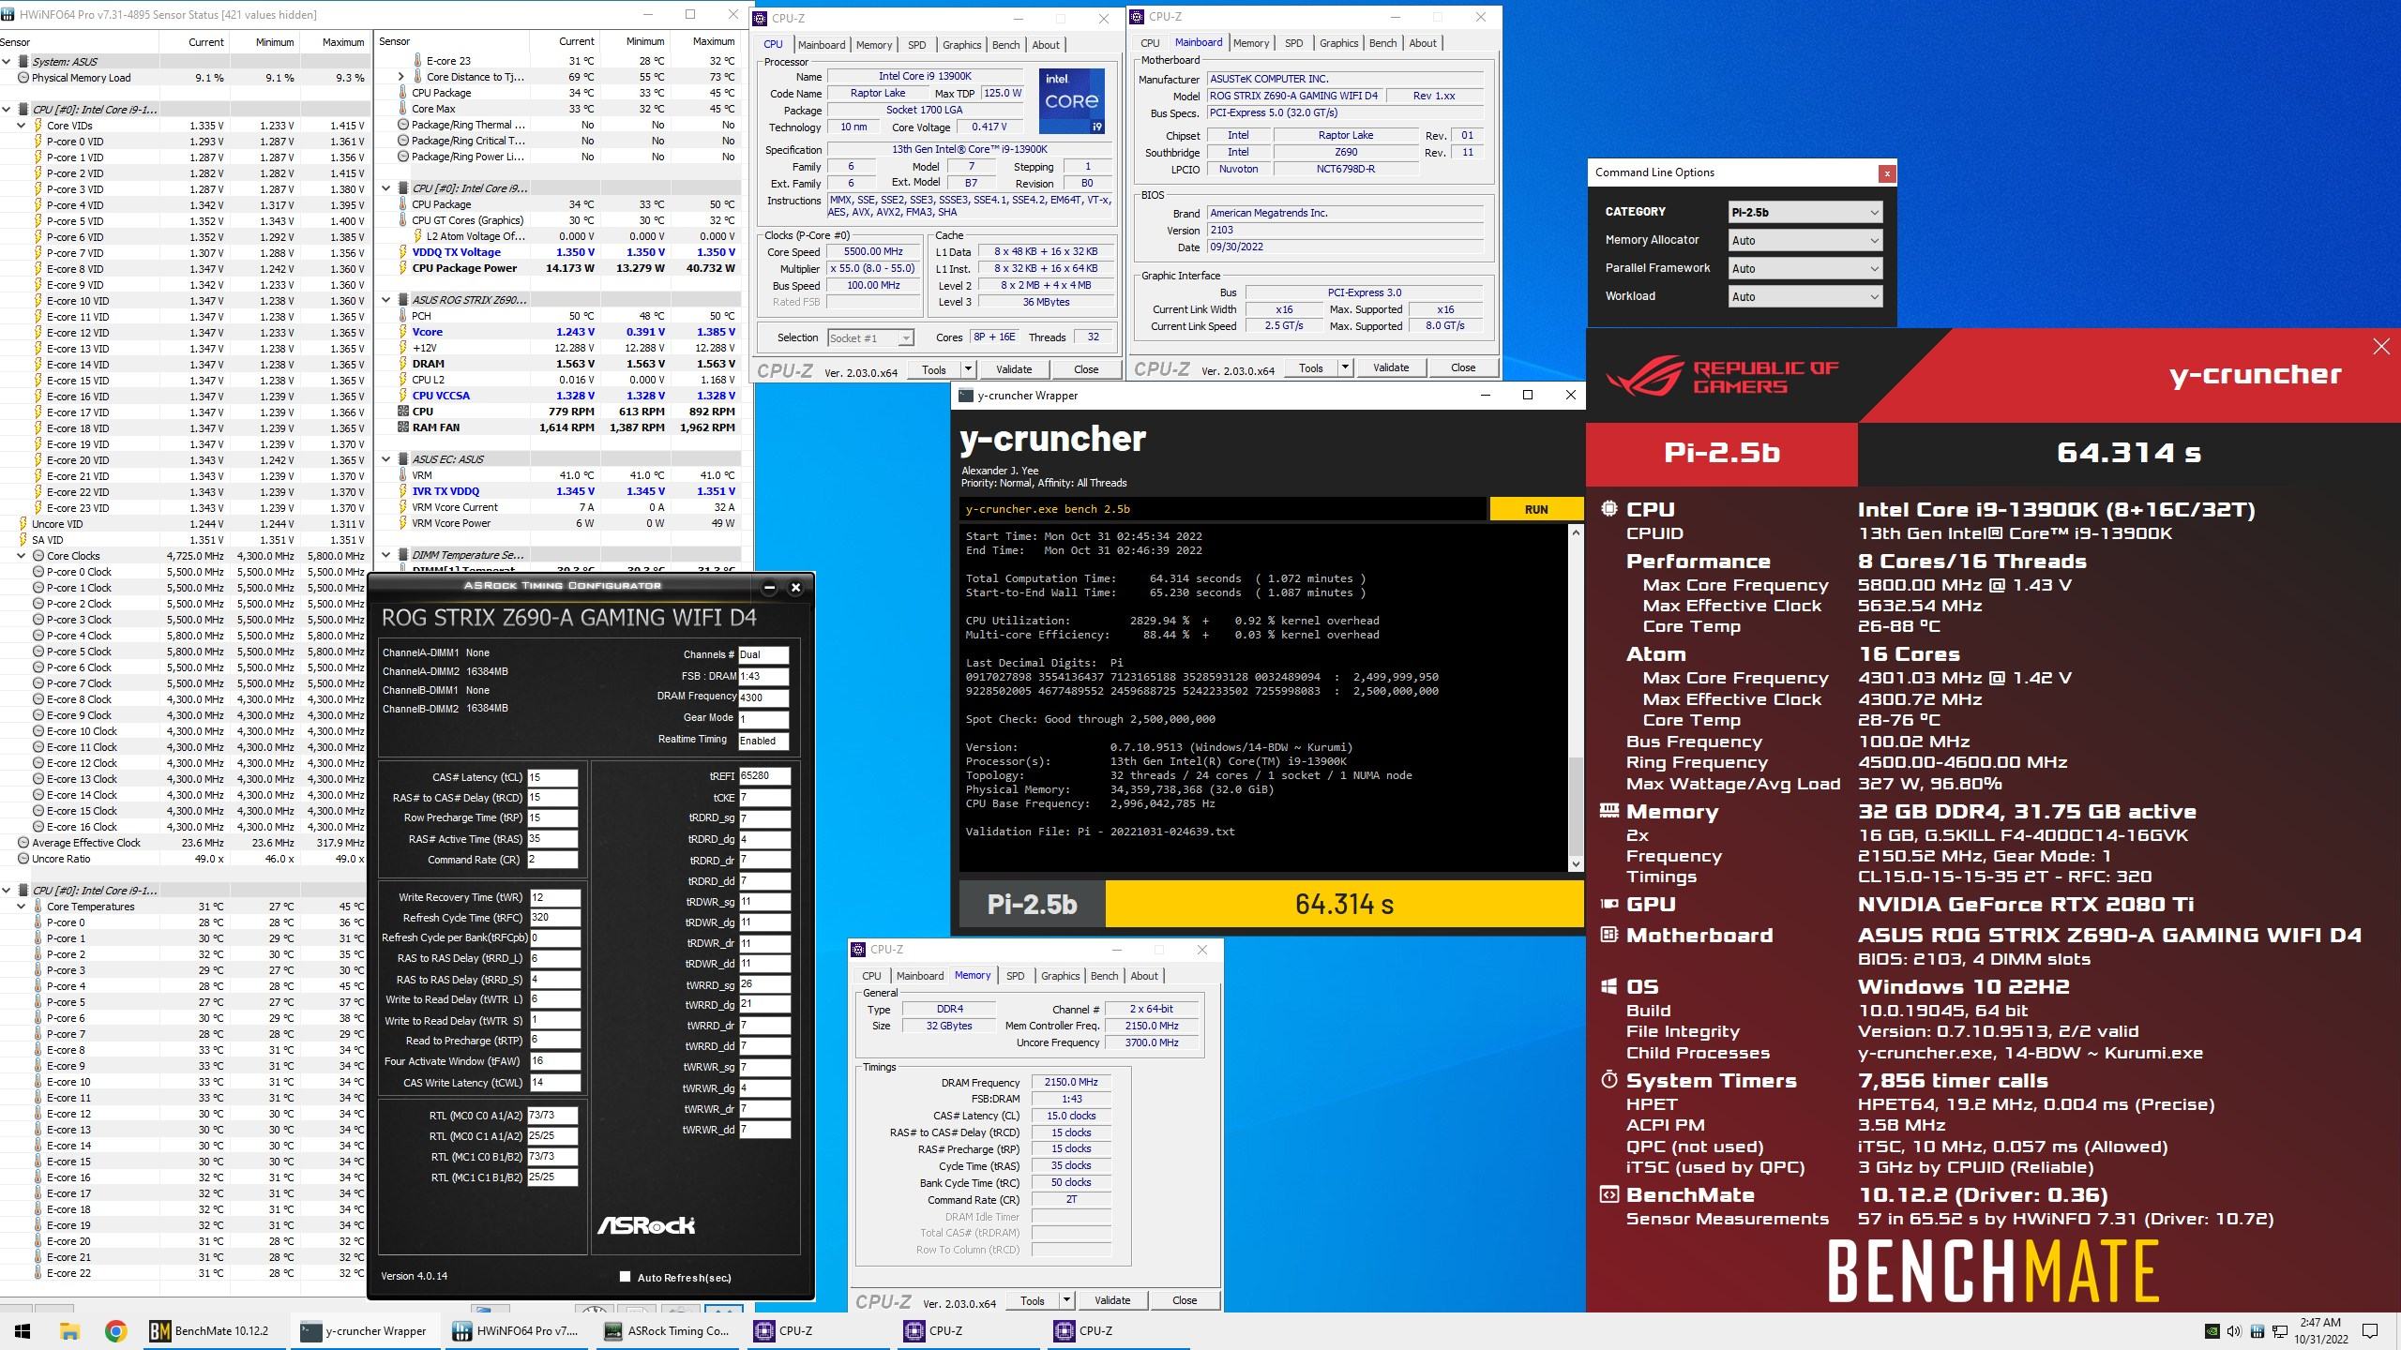Open Windows notification center

coord(2370,1330)
